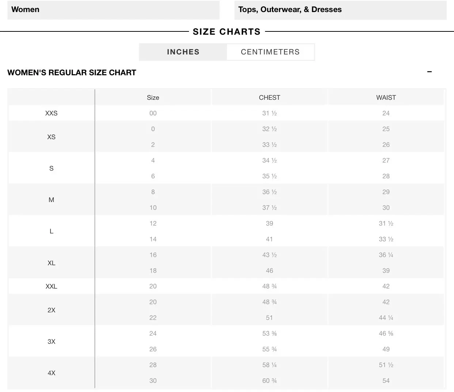Click the size 00 cell
Image resolution: width=454 pixels, height=392 pixels.
coord(153,113)
